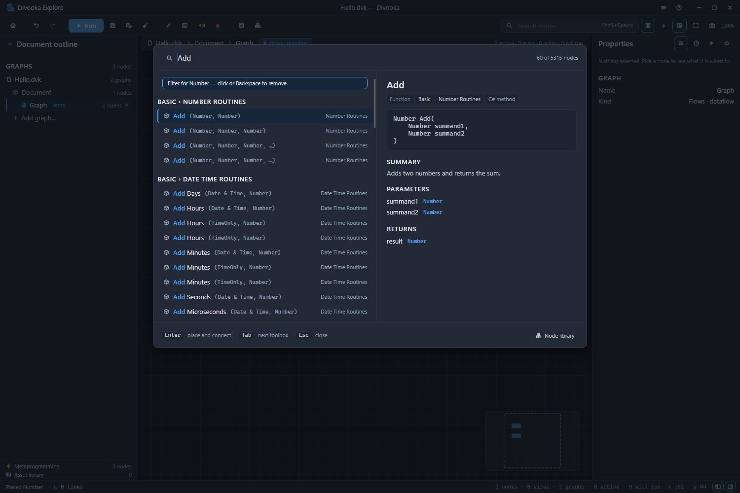Click the Run button
Viewport: 740px width, 493px height.
tap(86, 26)
